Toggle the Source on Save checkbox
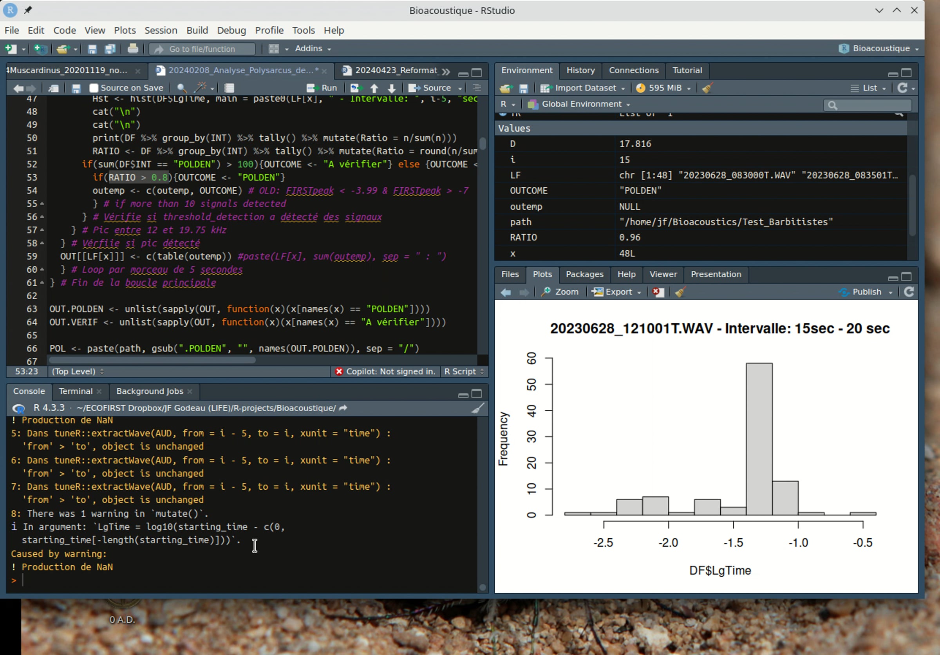Image resolution: width=940 pixels, height=655 pixels. click(94, 88)
